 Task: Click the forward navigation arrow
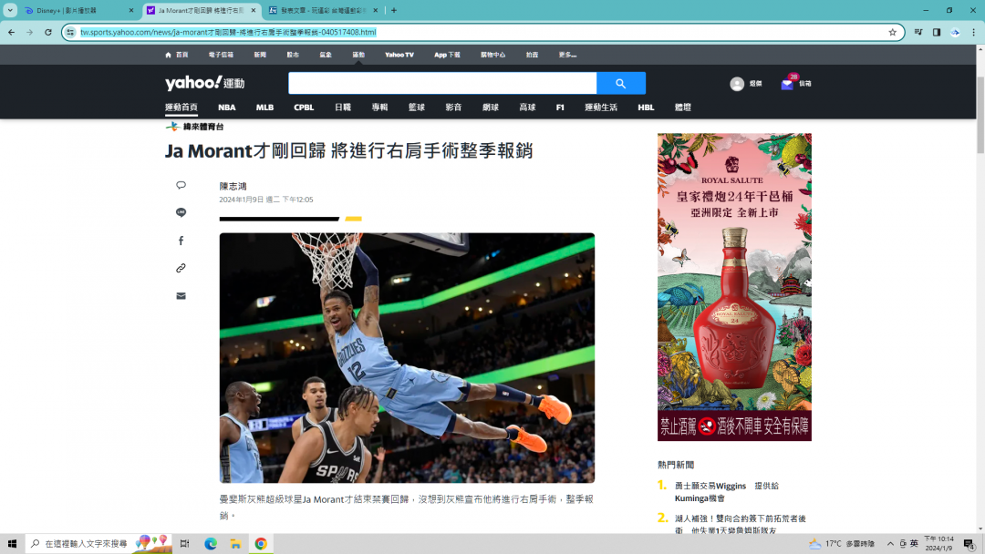click(29, 32)
